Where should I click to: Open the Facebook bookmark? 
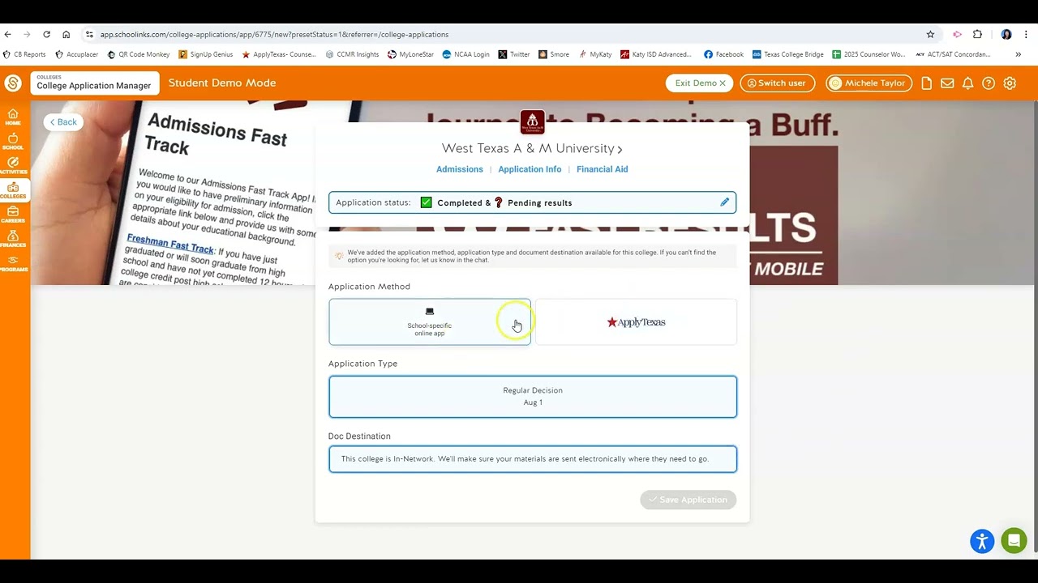coord(724,54)
